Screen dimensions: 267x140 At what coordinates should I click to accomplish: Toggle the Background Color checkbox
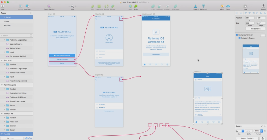tap(237, 35)
